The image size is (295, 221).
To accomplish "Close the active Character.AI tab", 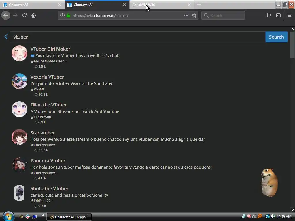I will tap(124, 5).
